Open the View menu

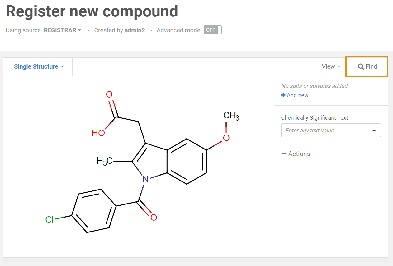coord(331,66)
